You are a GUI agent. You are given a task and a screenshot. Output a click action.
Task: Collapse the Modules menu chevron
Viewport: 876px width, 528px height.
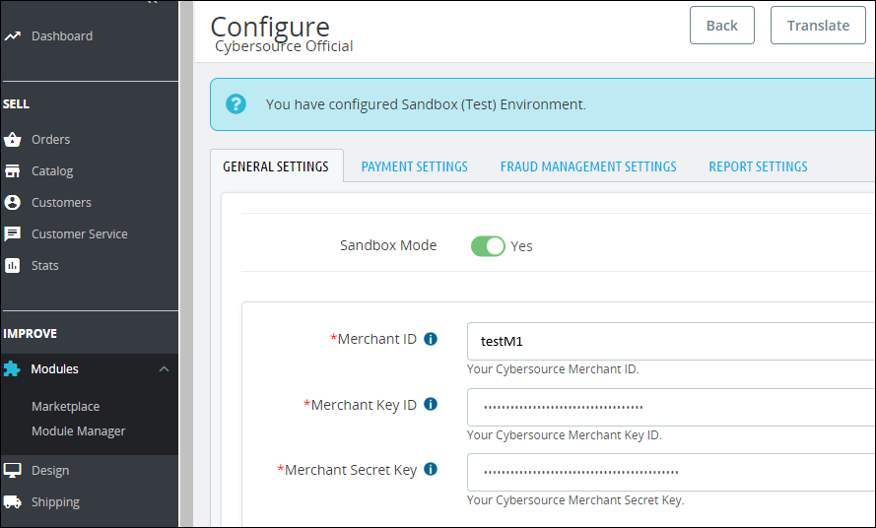point(164,368)
